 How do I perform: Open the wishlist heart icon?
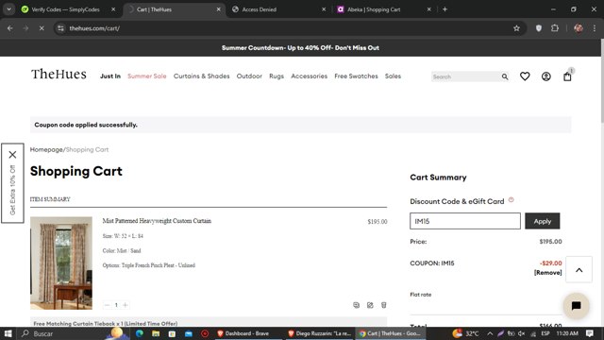pos(525,76)
